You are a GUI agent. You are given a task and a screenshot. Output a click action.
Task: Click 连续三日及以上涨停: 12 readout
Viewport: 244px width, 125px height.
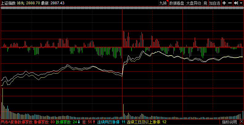coord(147,122)
